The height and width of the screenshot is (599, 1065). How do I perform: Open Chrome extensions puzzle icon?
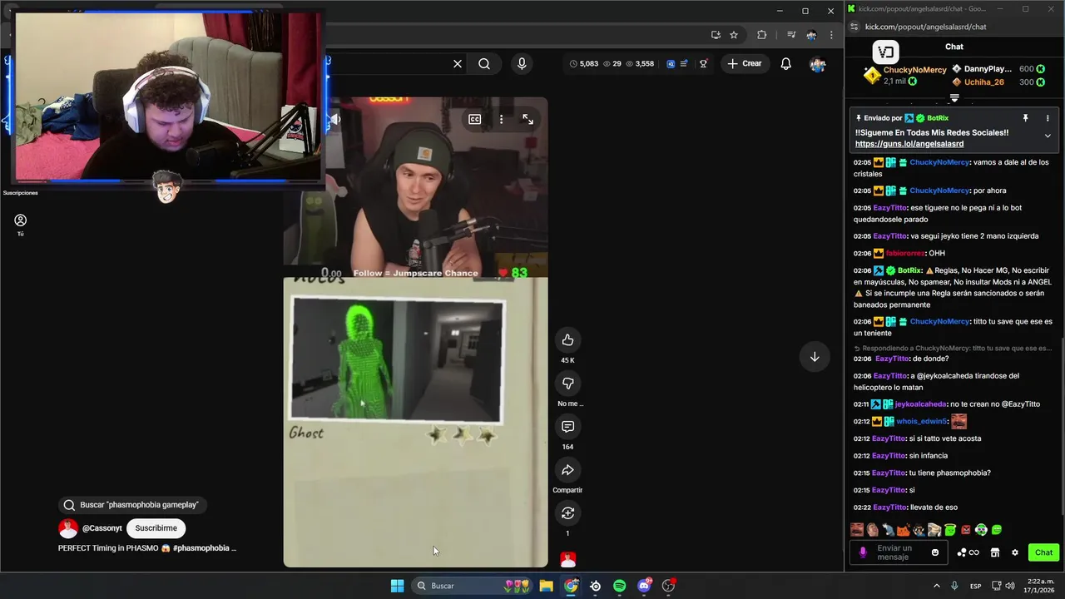tap(761, 35)
